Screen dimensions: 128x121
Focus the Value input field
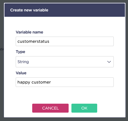pyautogui.click(x=65, y=82)
